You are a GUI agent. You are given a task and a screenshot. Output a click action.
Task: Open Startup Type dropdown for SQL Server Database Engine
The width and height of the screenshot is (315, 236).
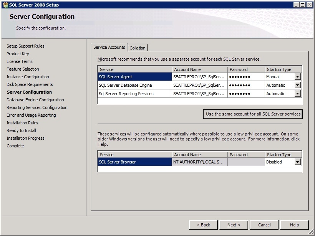(x=298, y=85)
